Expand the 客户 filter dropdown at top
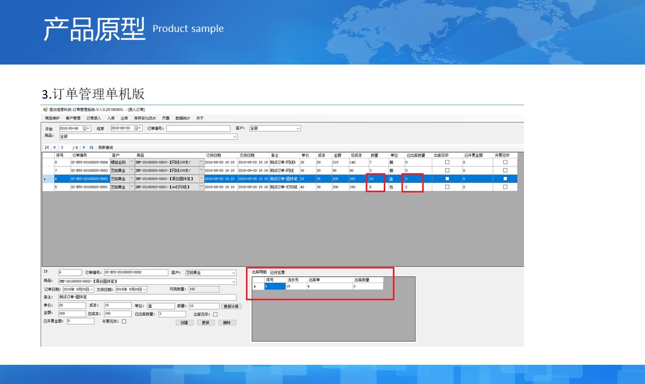The width and height of the screenshot is (645, 384). pyautogui.click(x=298, y=129)
